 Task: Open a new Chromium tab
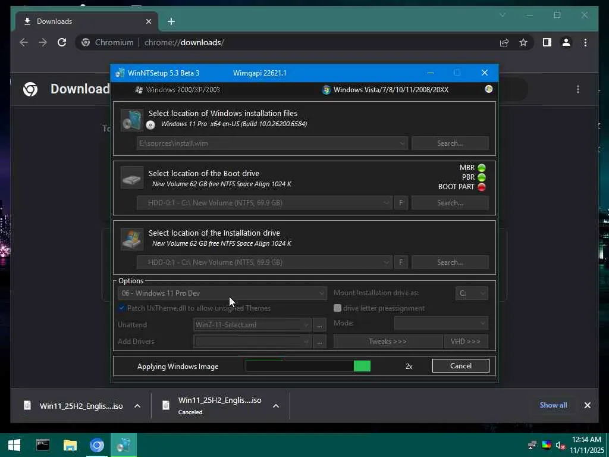coord(171,21)
